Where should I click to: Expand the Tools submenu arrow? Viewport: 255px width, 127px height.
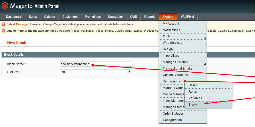(x=205, y=38)
